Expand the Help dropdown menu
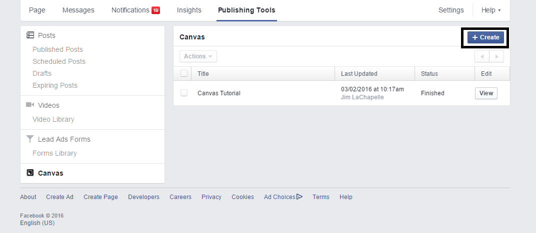Viewport: 536px width, 233px height. coord(490,10)
